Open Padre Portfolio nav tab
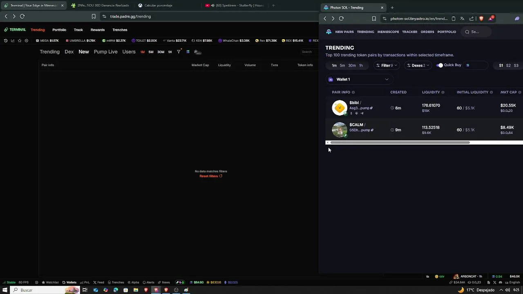The image size is (523, 294). tap(59, 30)
